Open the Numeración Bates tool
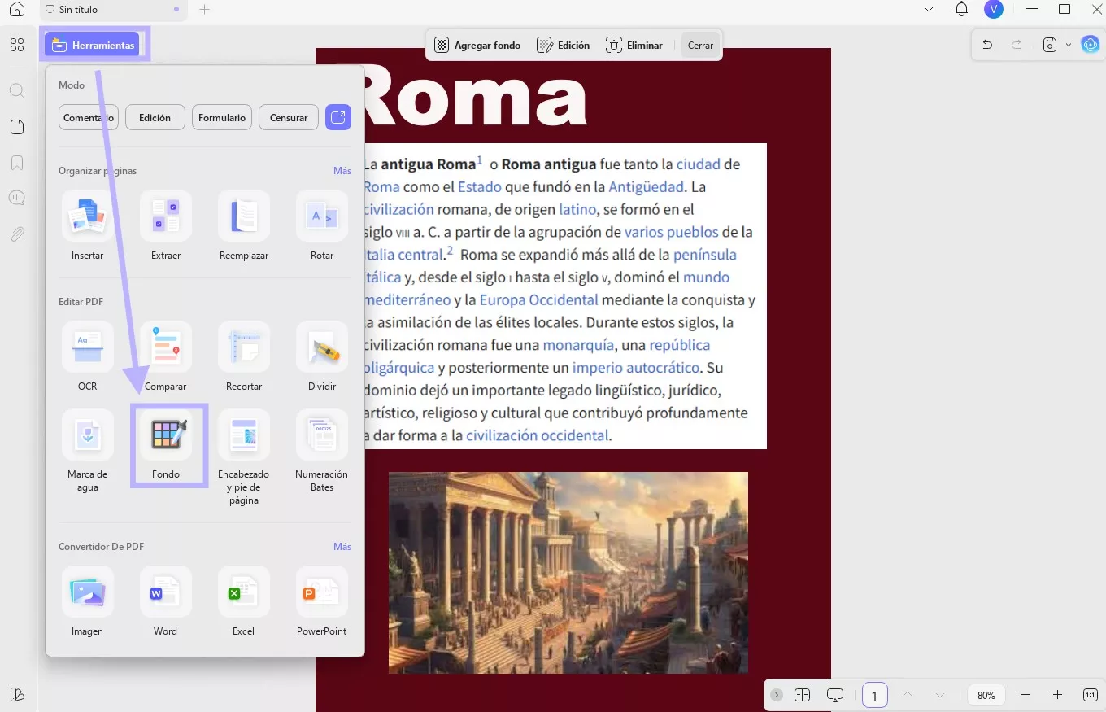The height and width of the screenshot is (712, 1106). 322,451
